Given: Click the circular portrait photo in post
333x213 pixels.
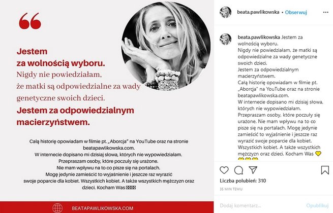Looking at the screenshot, I should [x=166, y=46].
